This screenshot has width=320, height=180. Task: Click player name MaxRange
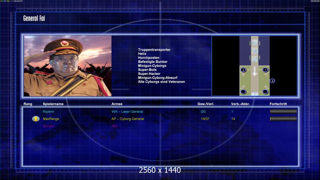click(x=51, y=119)
